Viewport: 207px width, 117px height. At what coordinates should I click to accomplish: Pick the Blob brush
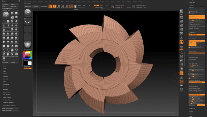(x=4, y=59)
